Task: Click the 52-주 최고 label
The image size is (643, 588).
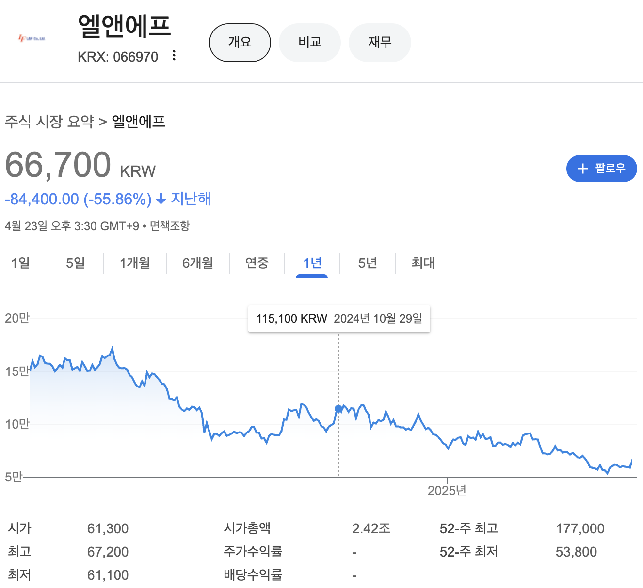Action: pyautogui.click(x=469, y=528)
